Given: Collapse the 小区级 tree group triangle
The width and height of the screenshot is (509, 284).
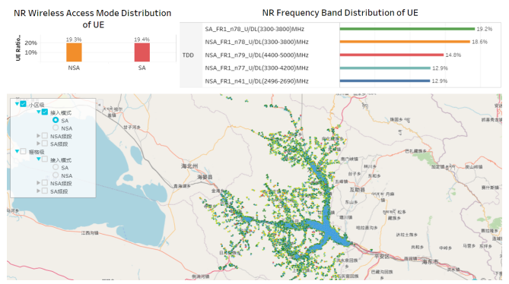Looking at the screenshot, I should coord(17,104).
